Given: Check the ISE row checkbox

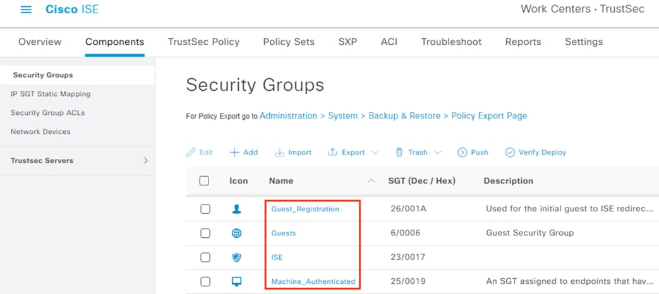Looking at the screenshot, I should (x=205, y=257).
